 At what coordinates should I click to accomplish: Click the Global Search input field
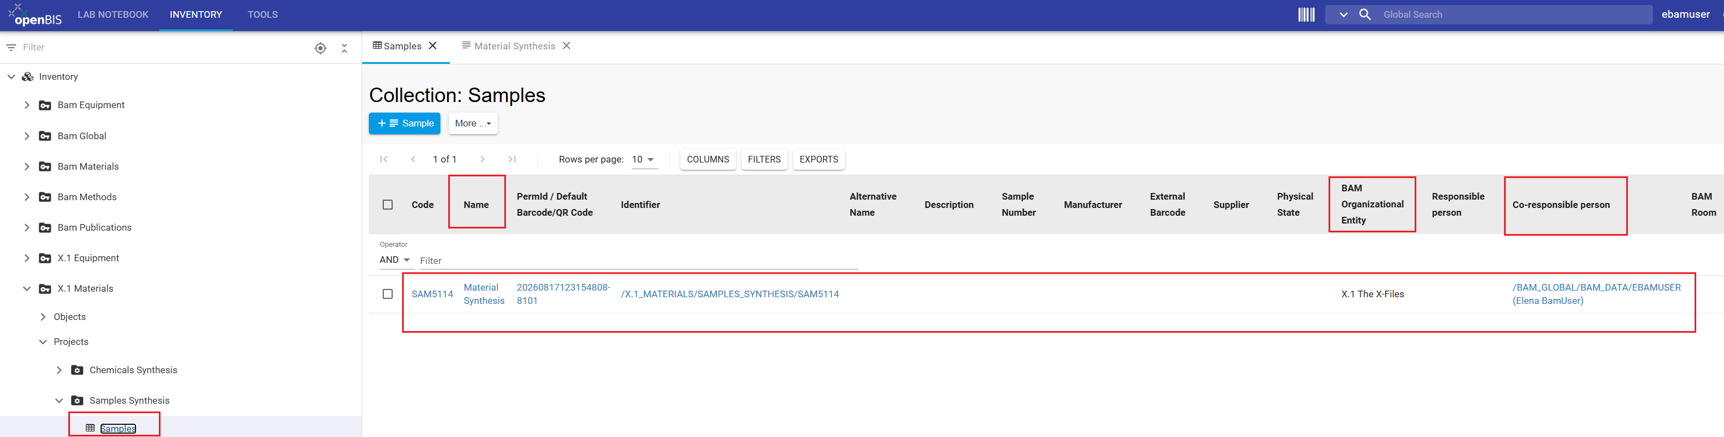1515,15
